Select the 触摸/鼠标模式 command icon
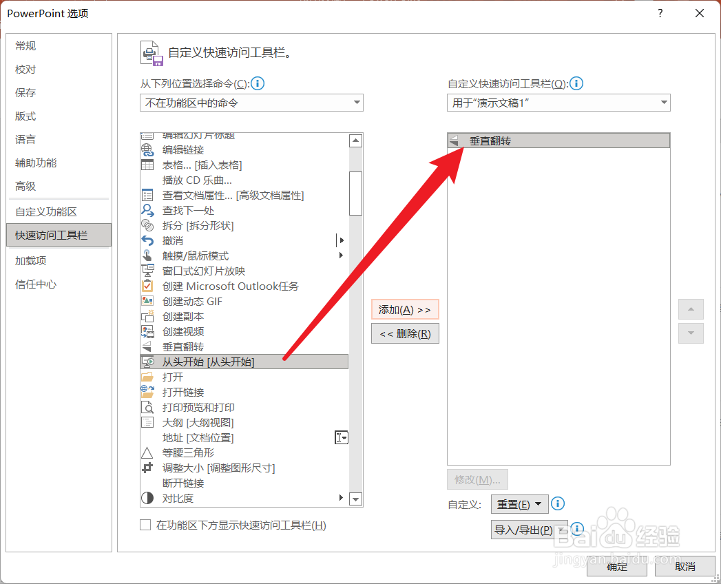This screenshot has height=584, width=721. tap(147, 255)
